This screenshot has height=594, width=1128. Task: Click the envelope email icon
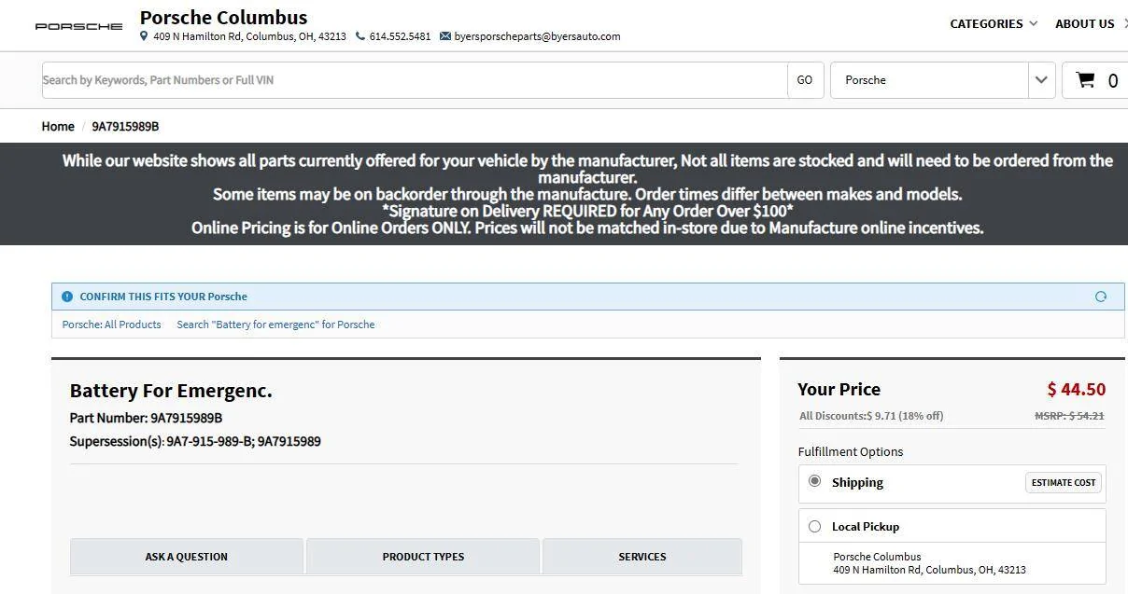click(445, 36)
